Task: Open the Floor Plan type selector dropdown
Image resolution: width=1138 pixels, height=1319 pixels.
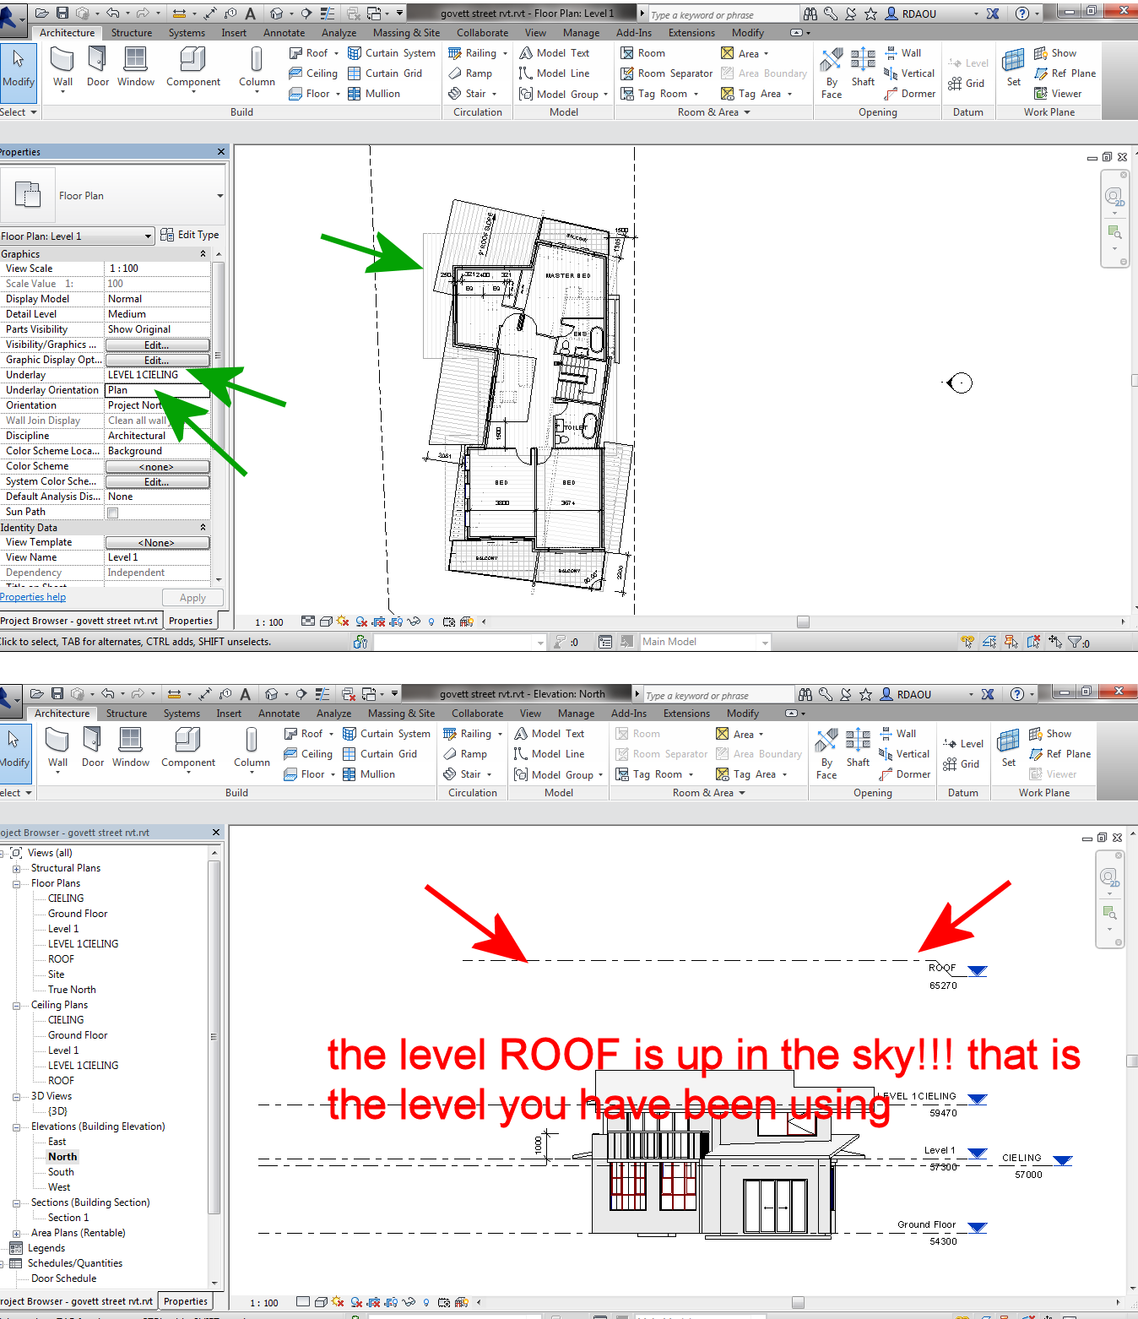Action: click(x=220, y=196)
